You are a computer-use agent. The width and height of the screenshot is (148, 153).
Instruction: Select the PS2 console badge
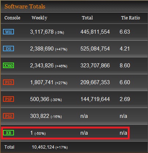8,116
